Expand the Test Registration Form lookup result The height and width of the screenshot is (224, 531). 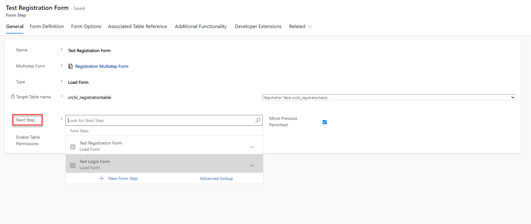coord(252,147)
